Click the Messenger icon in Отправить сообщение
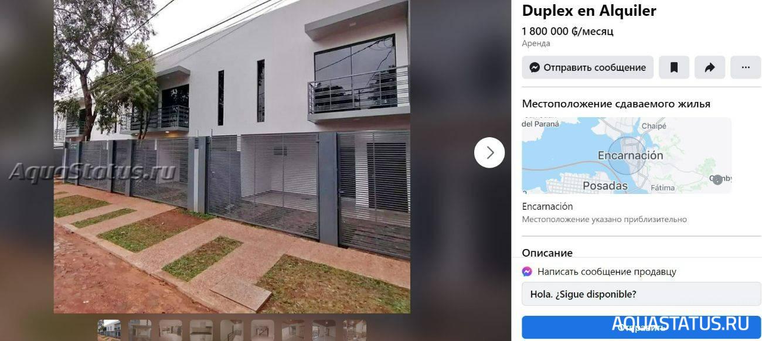 point(535,67)
